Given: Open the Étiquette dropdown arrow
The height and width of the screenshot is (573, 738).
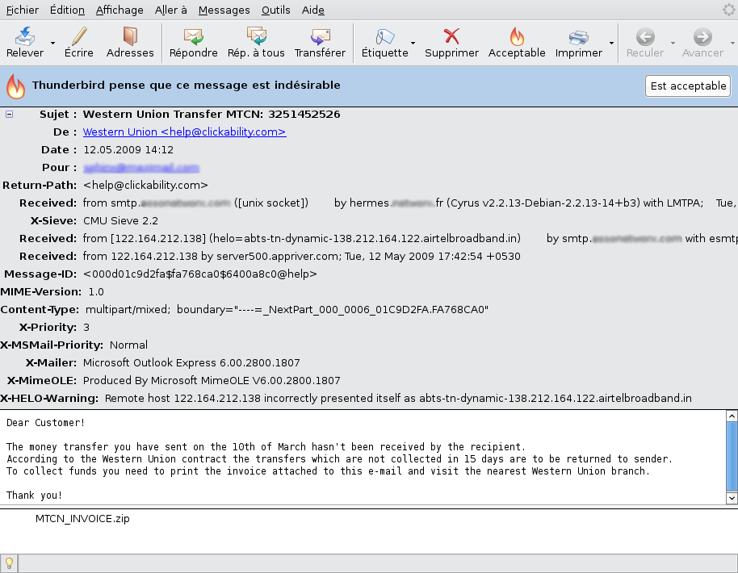Looking at the screenshot, I should click(413, 43).
